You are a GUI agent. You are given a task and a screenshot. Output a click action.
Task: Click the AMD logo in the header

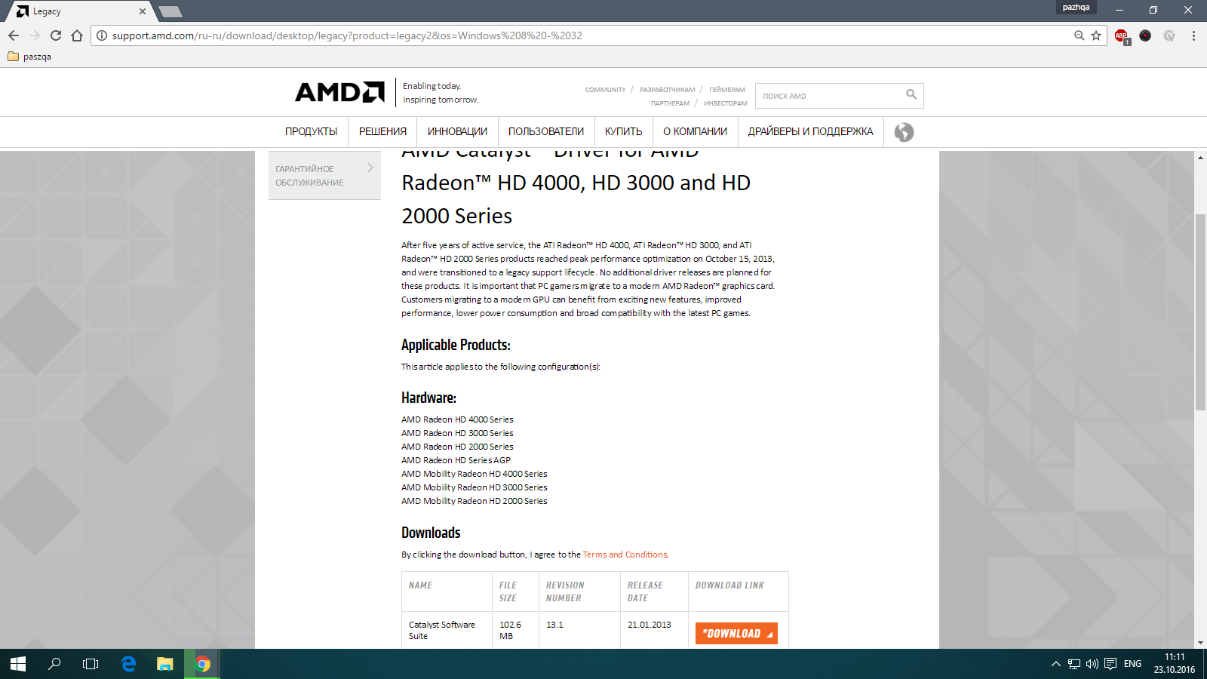tap(339, 92)
